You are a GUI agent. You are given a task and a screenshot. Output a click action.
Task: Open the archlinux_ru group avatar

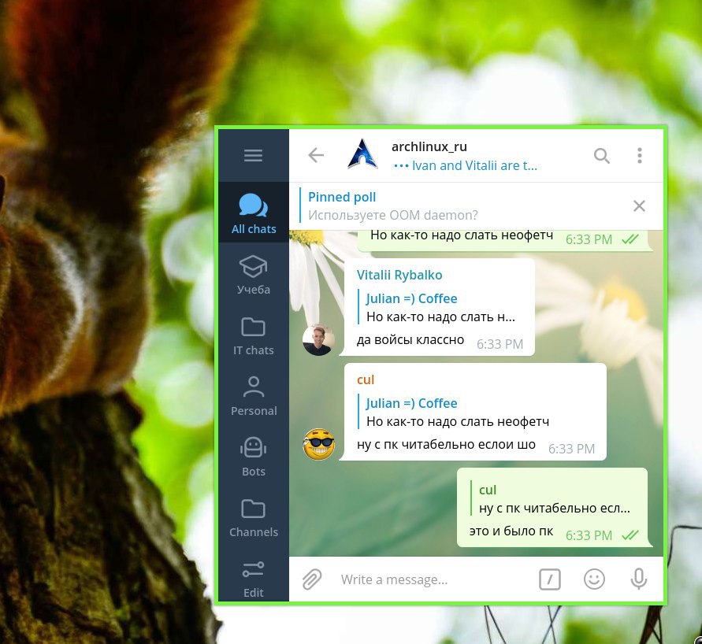click(x=362, y=154)
